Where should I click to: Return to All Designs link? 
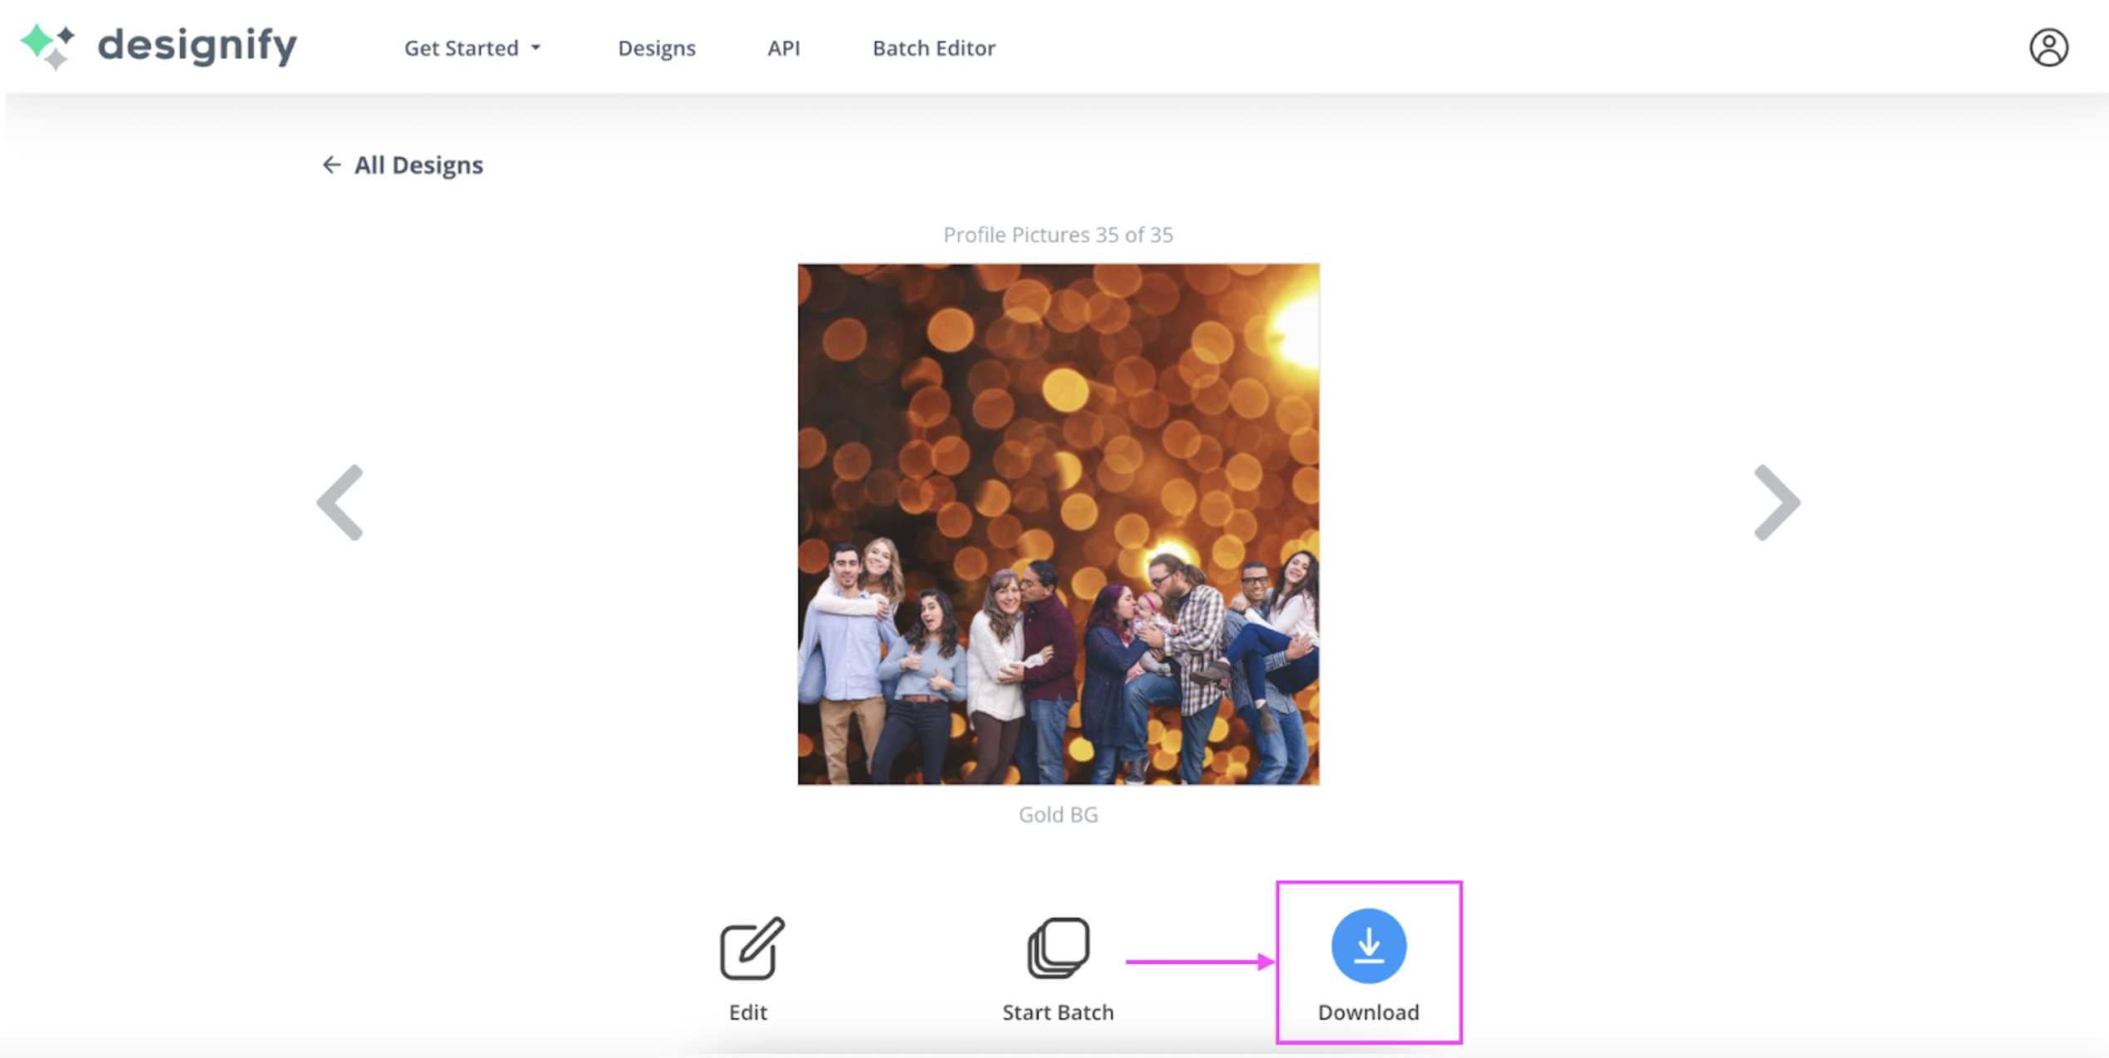point(403,165)
